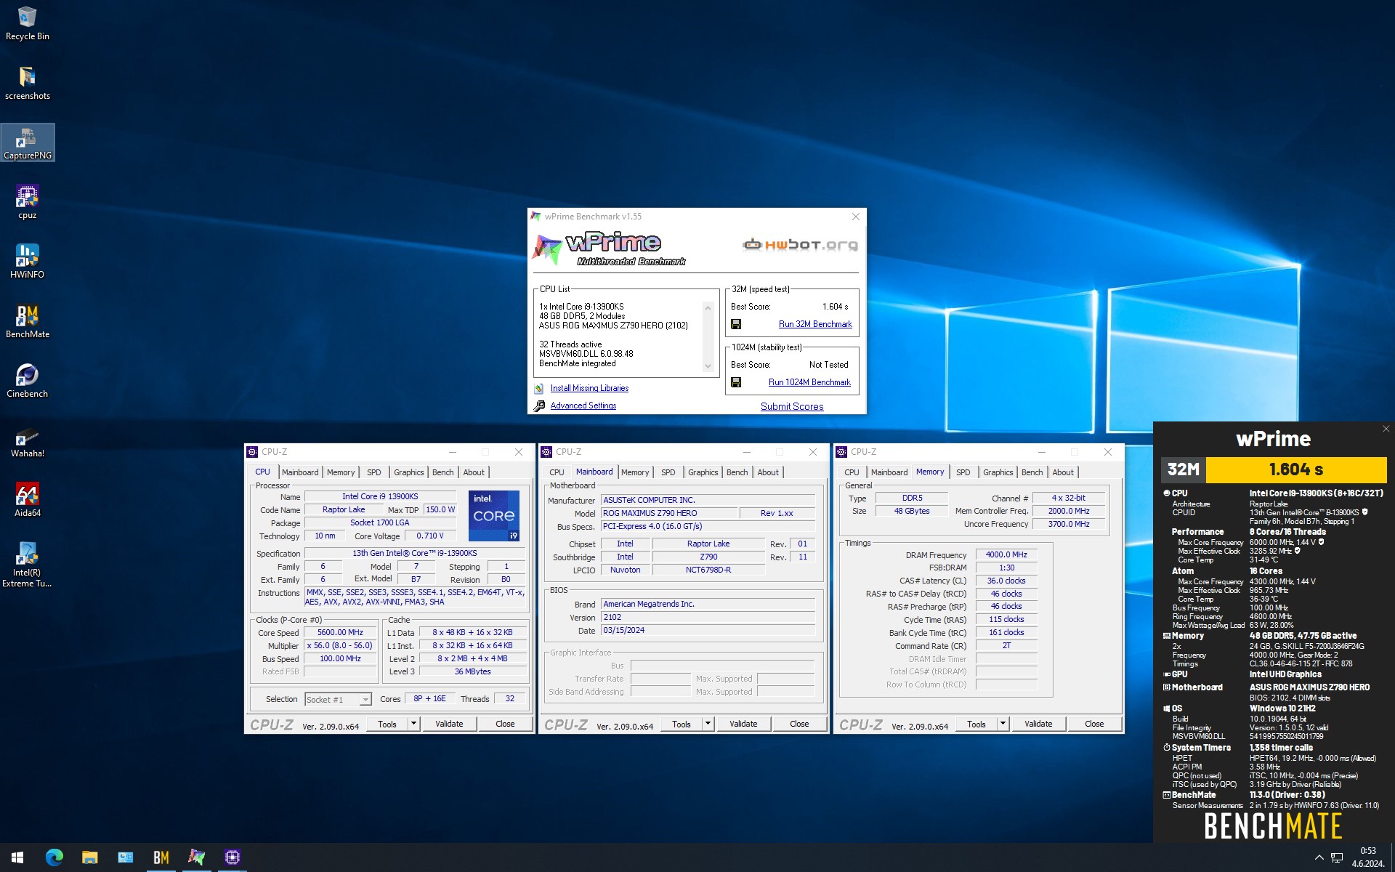The width and height of the screenshot is (1395, 872).
Task: Switch to wPrime via taskbar icon
Action: tap(196, 857)
